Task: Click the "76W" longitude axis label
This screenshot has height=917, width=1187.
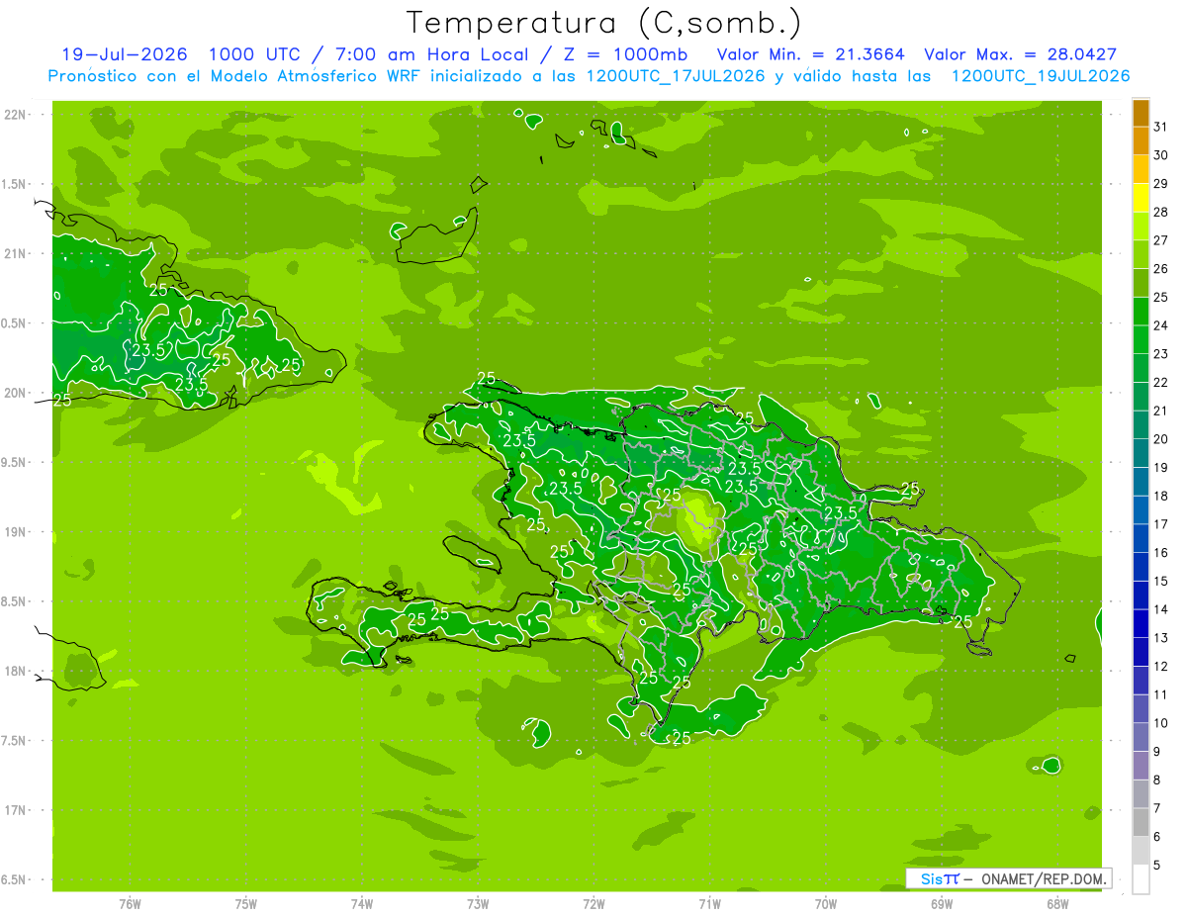Action: 130,904
